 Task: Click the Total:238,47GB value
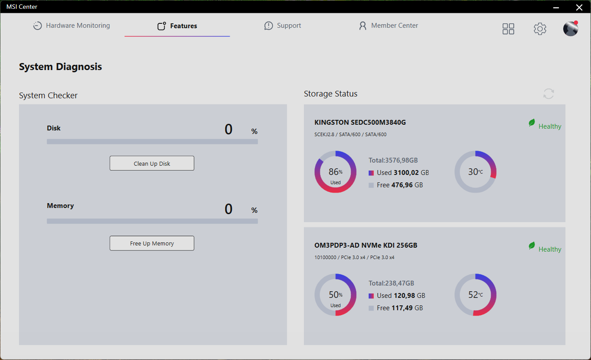tap(391, 283)
